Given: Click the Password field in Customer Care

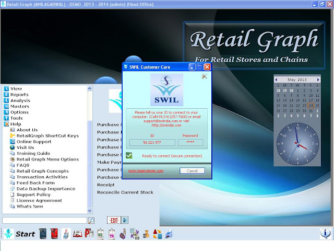Looking at the screenshot, I should coord(190,142).
